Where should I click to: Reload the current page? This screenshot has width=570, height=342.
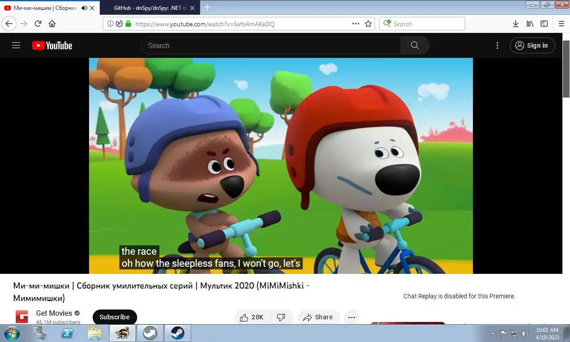point(38,24)
